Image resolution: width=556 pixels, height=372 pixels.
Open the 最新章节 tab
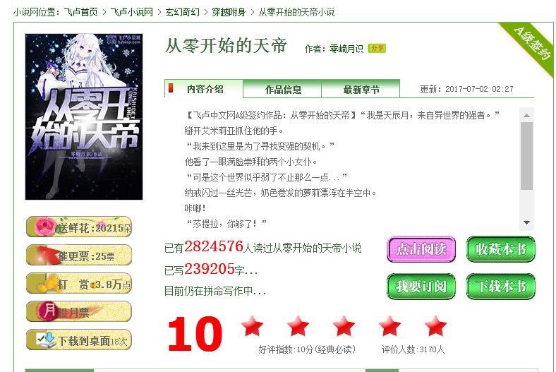[x=361, y=90]
